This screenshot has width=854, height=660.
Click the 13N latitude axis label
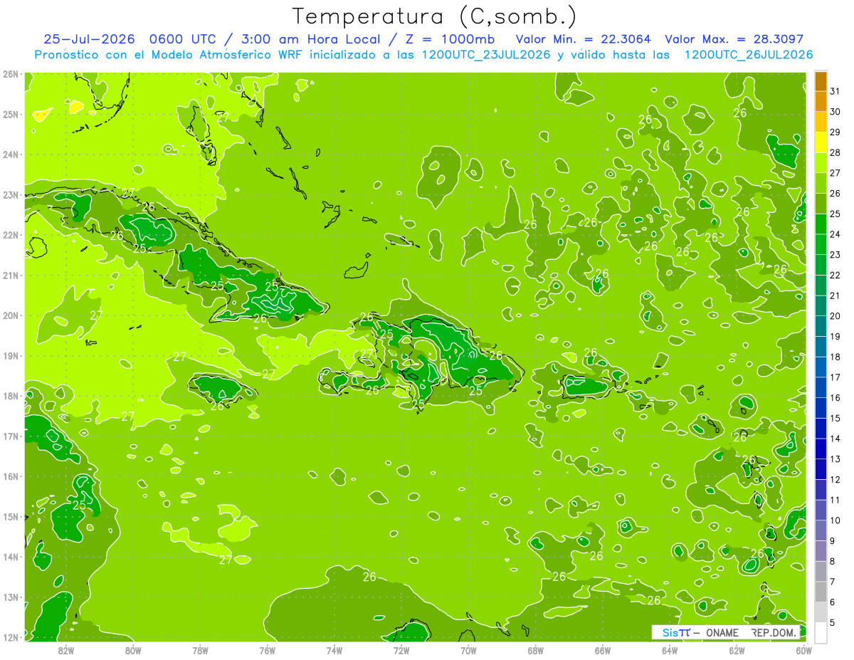[11, 597]
